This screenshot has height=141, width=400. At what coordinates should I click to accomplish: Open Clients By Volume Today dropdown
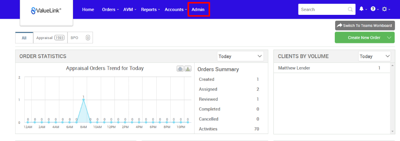click(x=375, y=56)
